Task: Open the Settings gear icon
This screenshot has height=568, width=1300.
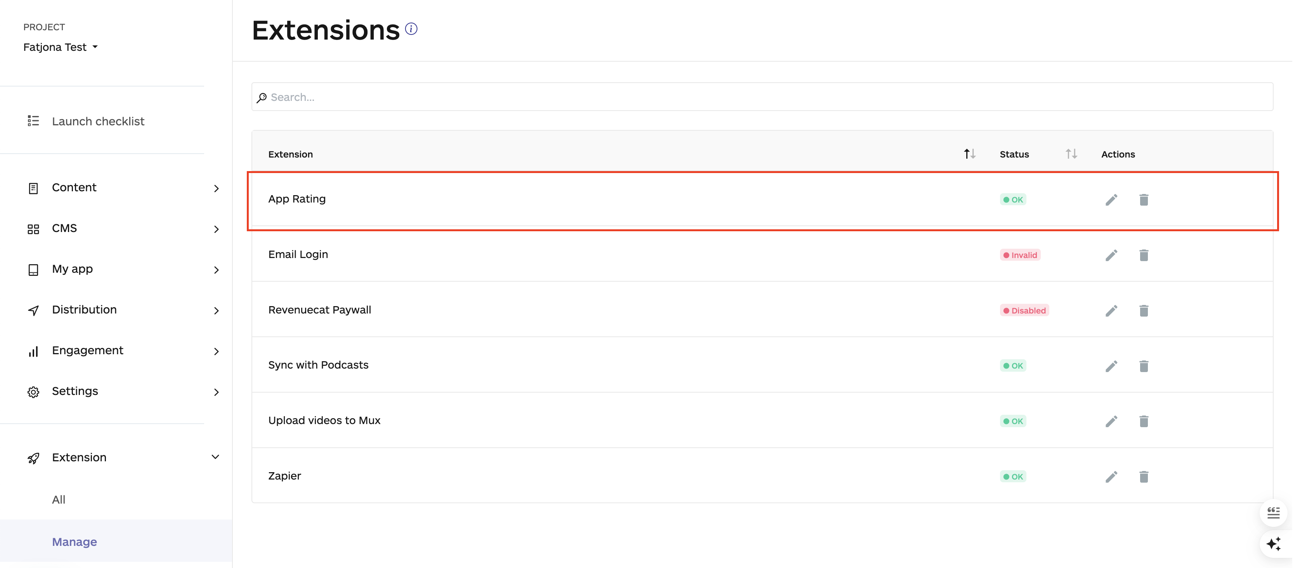Action: point(33,391)
